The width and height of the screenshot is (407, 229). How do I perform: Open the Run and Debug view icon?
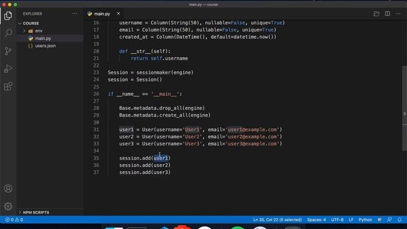8,69
